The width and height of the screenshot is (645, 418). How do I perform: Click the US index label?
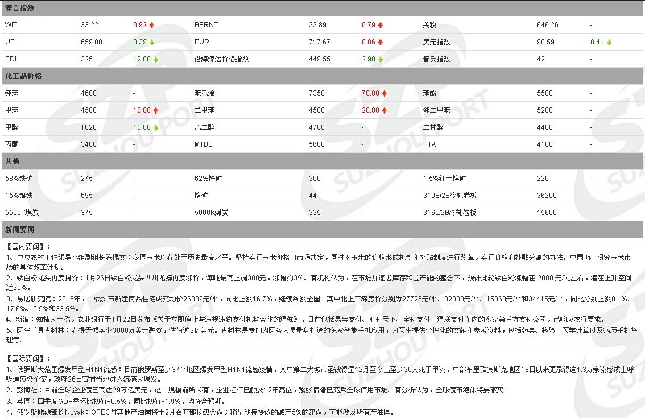pos(10,42)
